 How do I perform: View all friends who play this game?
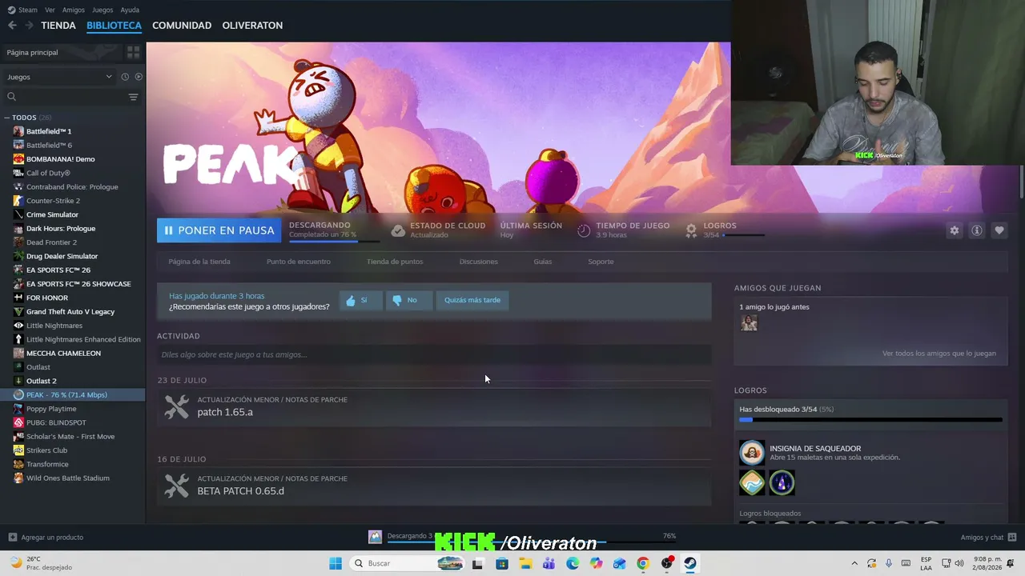939,354
